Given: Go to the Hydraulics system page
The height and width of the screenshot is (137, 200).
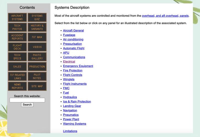Looking at the screenshot, I should [70, 97].
